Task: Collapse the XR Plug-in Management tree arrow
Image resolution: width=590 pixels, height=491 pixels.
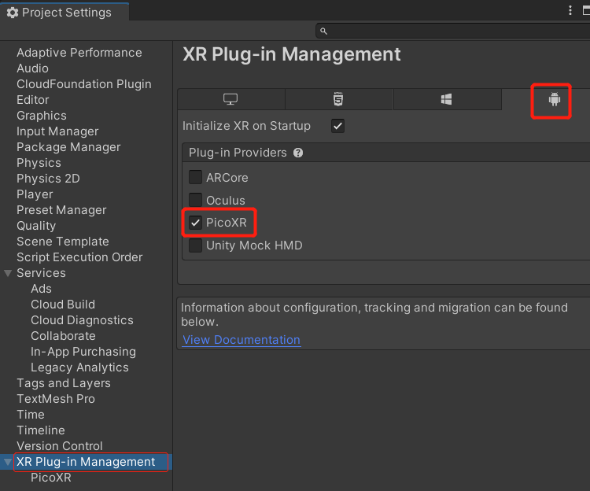Action: pos(8,462)
